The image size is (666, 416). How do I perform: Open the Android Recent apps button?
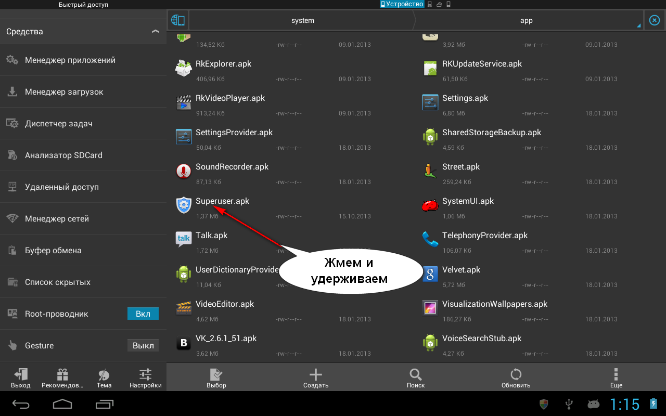(x=104, y=404)
